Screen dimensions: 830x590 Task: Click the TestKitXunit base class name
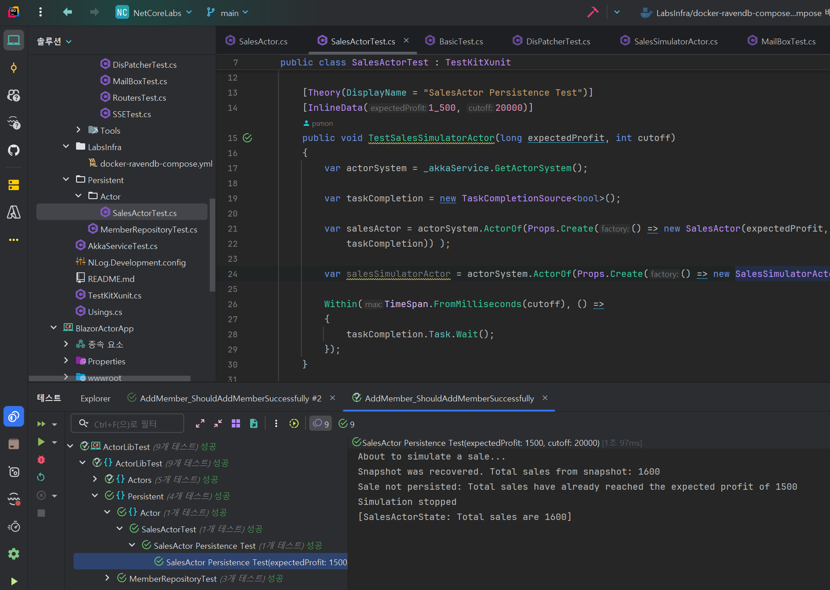[478, 62]
